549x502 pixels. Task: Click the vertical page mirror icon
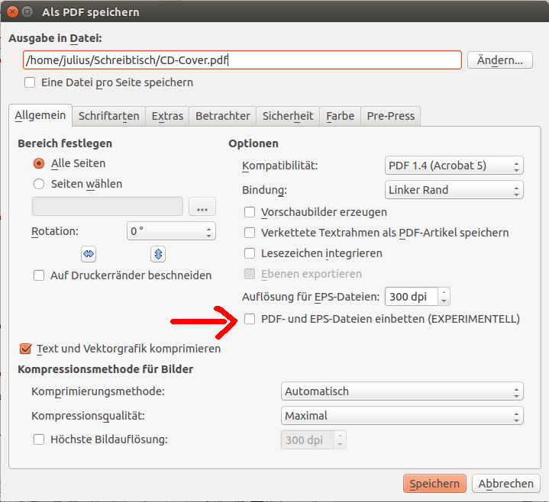pyautogui.click(x=158, y=254)
